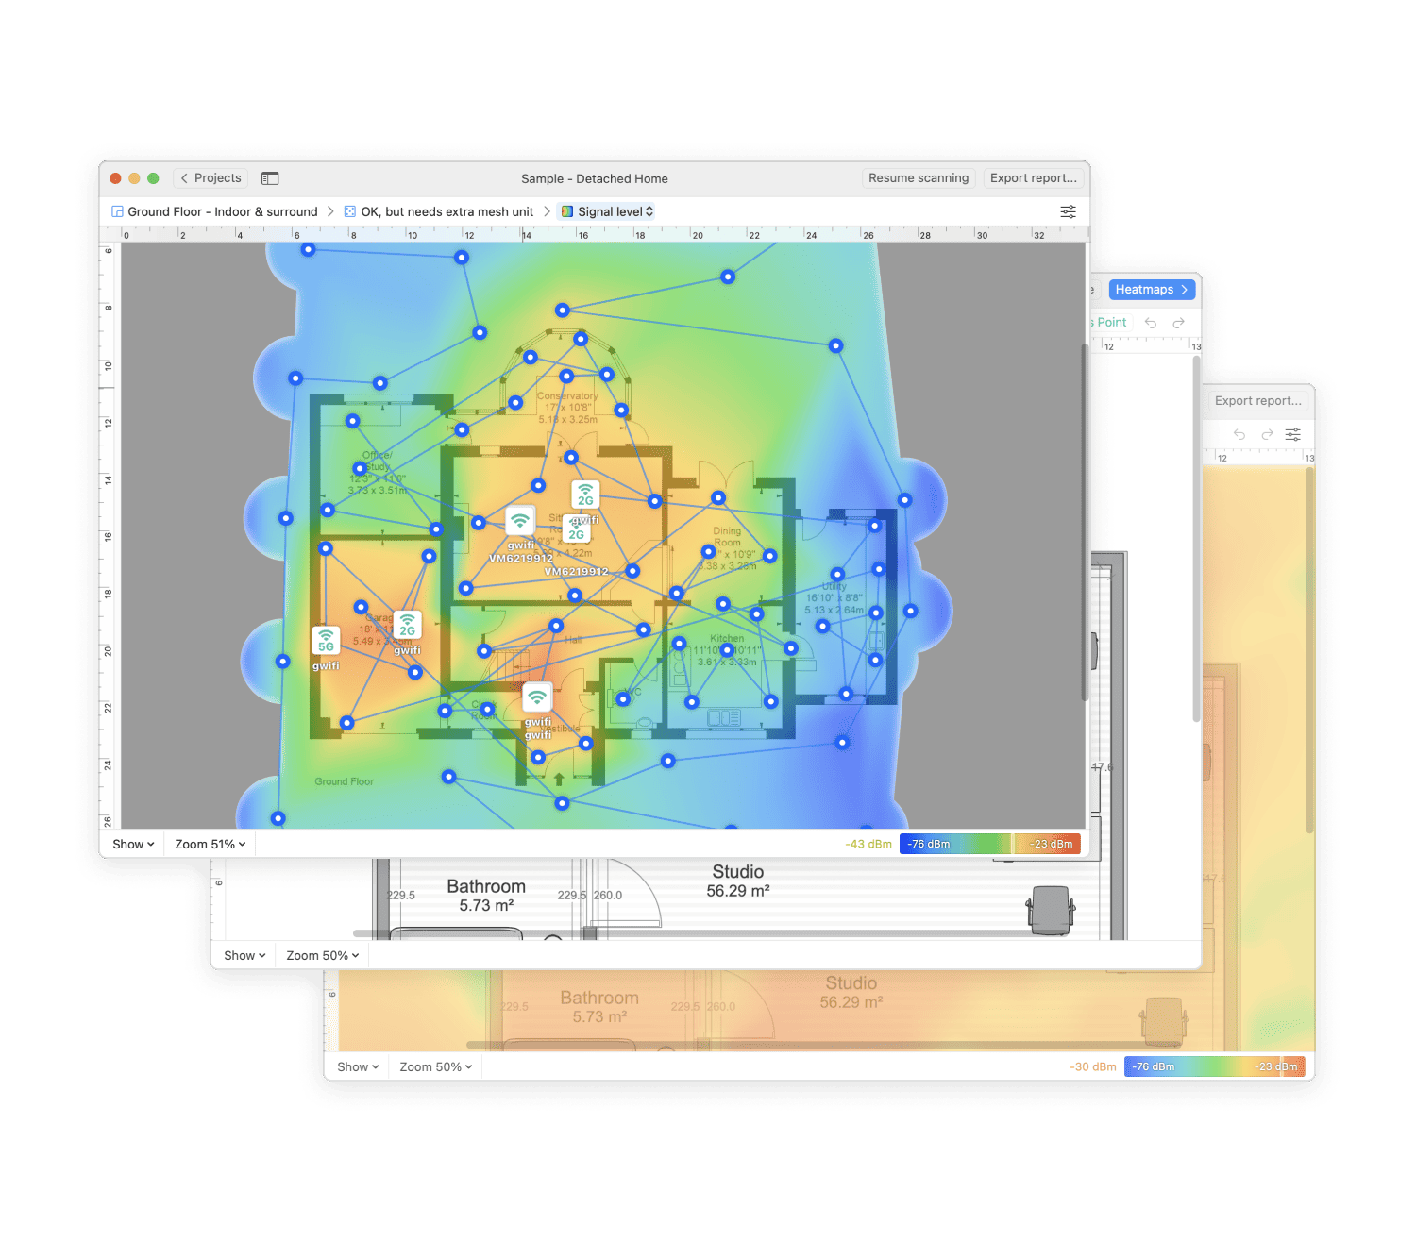Image resolution: width=1416 pixels, height=1242 pixels.
Task: Click the gwifi access point near the Vestibule
Action: click(x=538, y=697)
